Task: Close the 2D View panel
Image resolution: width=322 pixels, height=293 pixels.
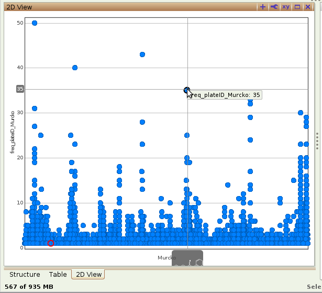Action: [x=308, y=7]
